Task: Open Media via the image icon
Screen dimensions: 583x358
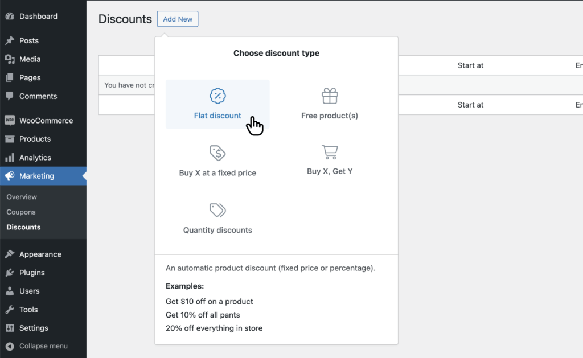Action: [x=10, y=59]
